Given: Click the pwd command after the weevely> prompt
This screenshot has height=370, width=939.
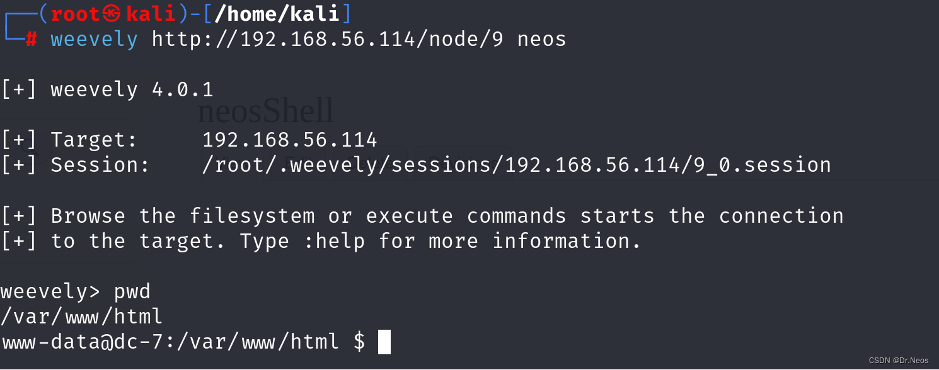Looking at the screenshot, I should tap(132, 293).
